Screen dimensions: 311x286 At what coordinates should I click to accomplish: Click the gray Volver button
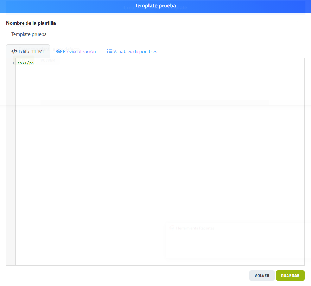point(262,275)
